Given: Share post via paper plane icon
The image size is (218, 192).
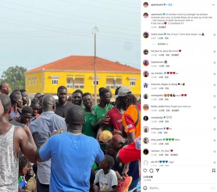Looking at the screenshot, I should (x=157, y=170).
